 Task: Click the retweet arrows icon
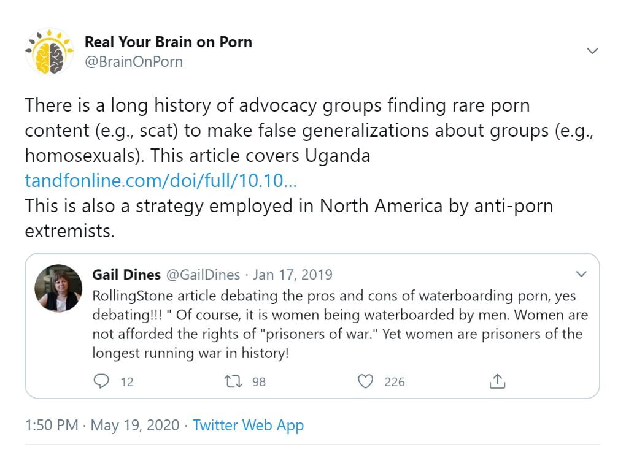coord(233,381)
